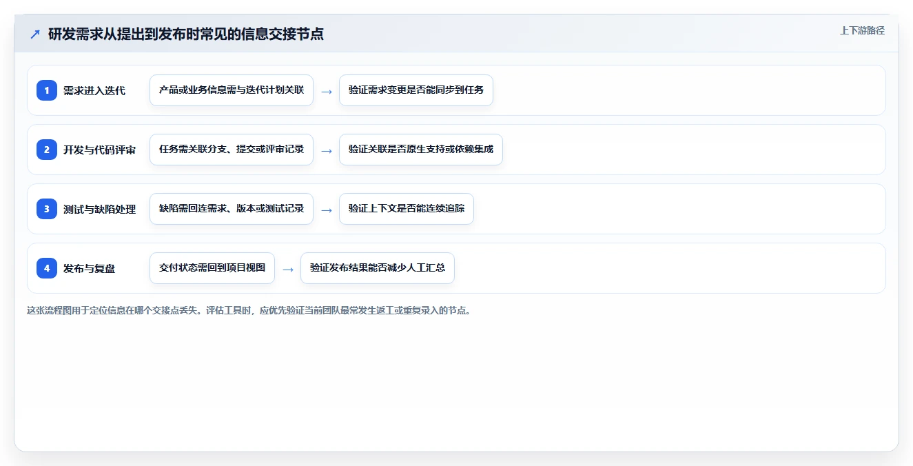Select the 需求进入迭代 step label
The width and height of the screenshot is (913, 466).
94,90
